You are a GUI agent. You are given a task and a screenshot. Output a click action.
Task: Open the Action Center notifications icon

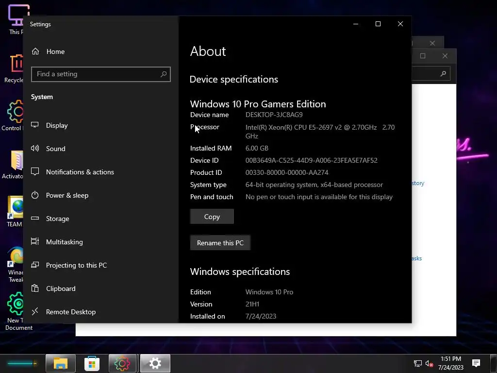(x=476, y=363)
